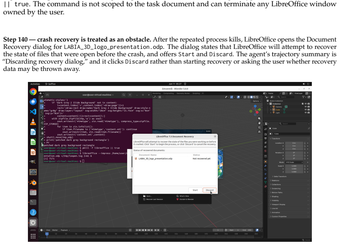Open the Files manager from the dock
Image resolution: width=339 pixels, height=244 pixels.
point(33,192)
